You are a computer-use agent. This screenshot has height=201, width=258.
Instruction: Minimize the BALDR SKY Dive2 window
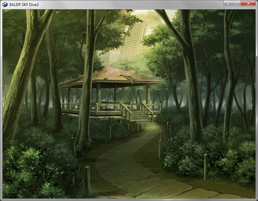click(x=228, y=3)
